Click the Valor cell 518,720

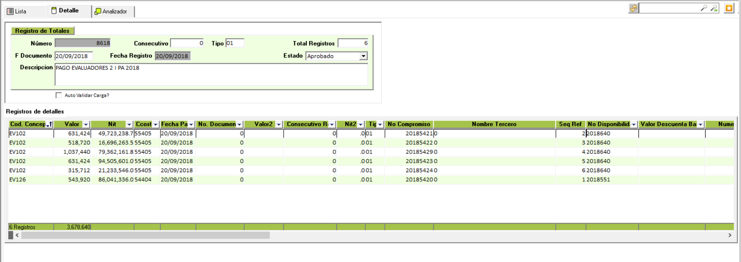point(72,143)
